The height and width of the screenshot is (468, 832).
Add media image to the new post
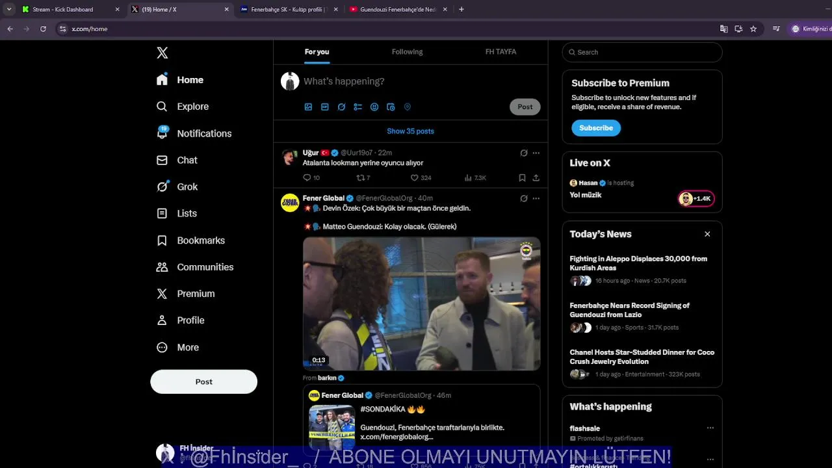[x=308, y=107]
